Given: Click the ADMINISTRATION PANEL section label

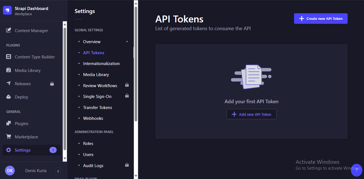Looking at the screenshot, I should (94, 132).
